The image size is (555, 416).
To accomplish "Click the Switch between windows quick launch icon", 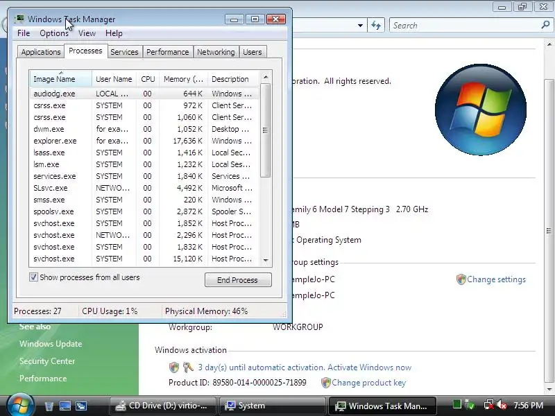I will pos(81,406).
